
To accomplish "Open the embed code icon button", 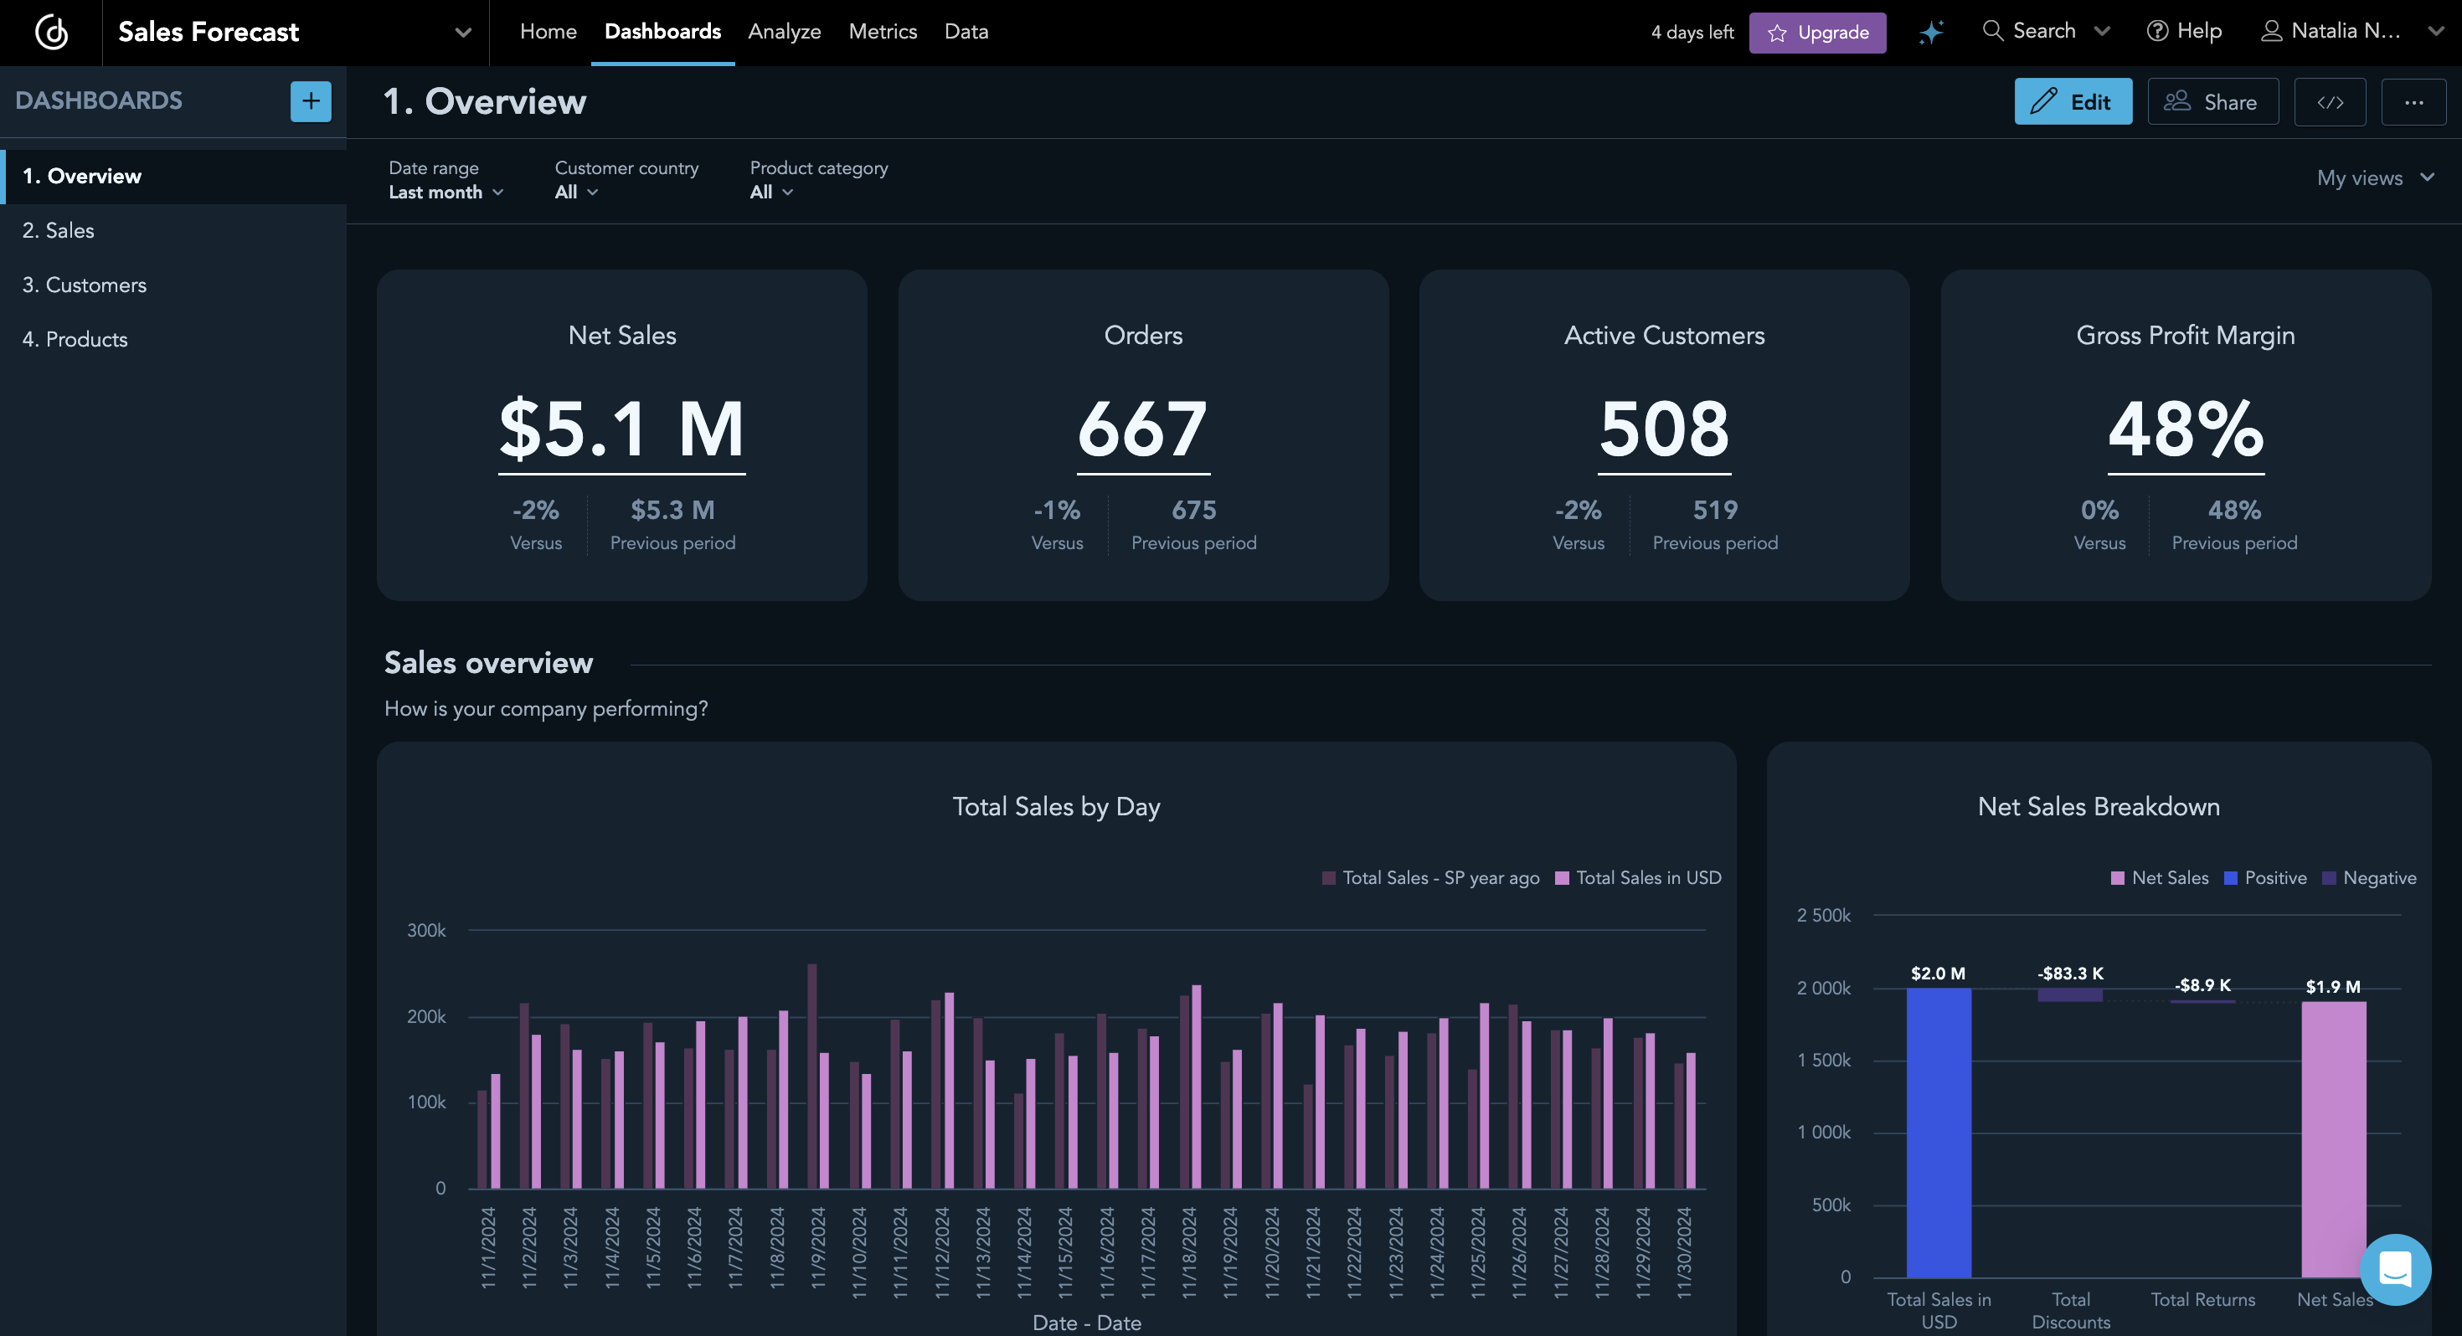I will point(2329,102).
